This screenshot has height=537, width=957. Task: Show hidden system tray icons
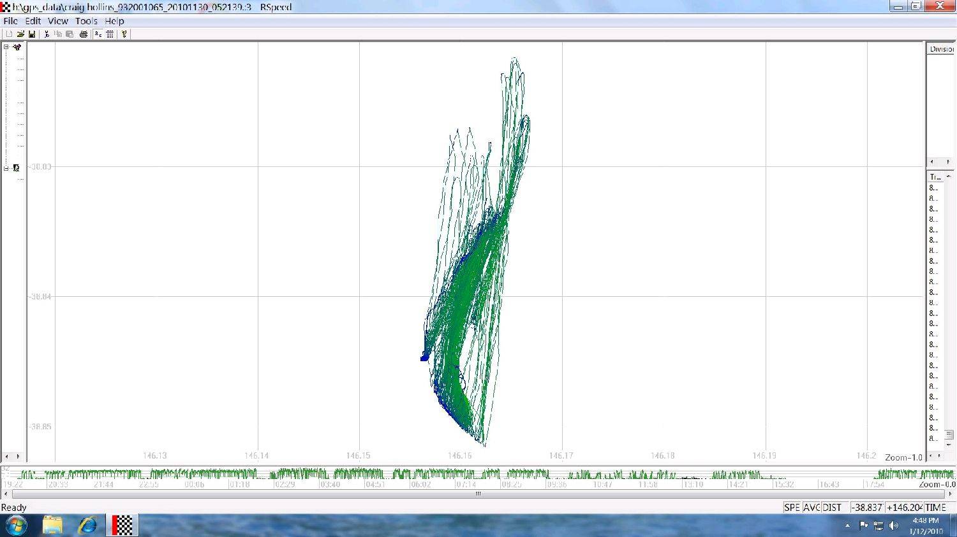coord(847,526)
